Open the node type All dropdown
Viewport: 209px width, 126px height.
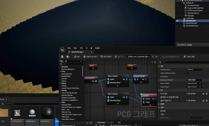click(x=73, y=61)
